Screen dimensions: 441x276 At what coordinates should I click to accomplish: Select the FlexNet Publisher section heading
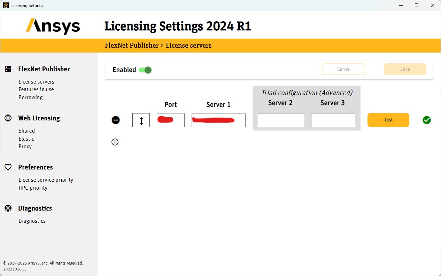pos(44,69)
